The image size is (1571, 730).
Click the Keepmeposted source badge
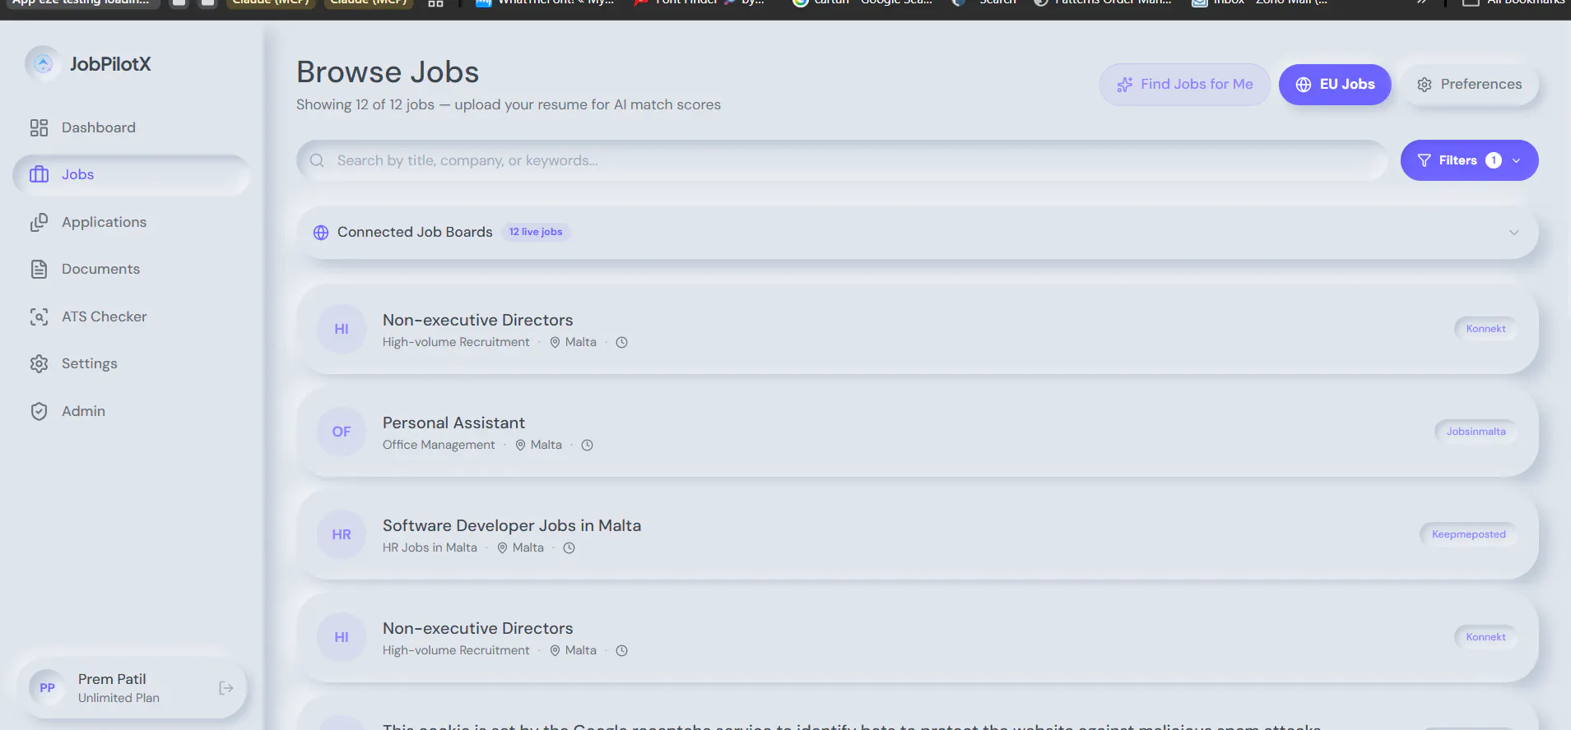[1469, 534]
